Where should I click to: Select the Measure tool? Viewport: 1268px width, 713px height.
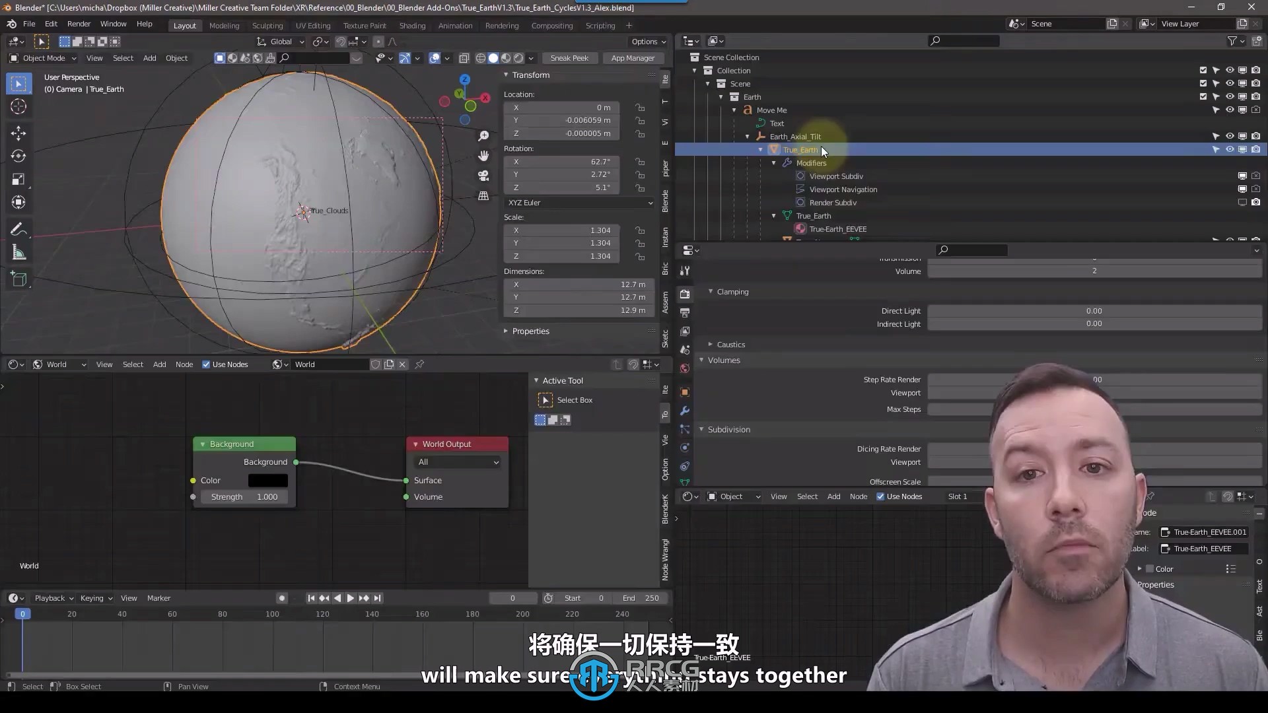(18, 252)
